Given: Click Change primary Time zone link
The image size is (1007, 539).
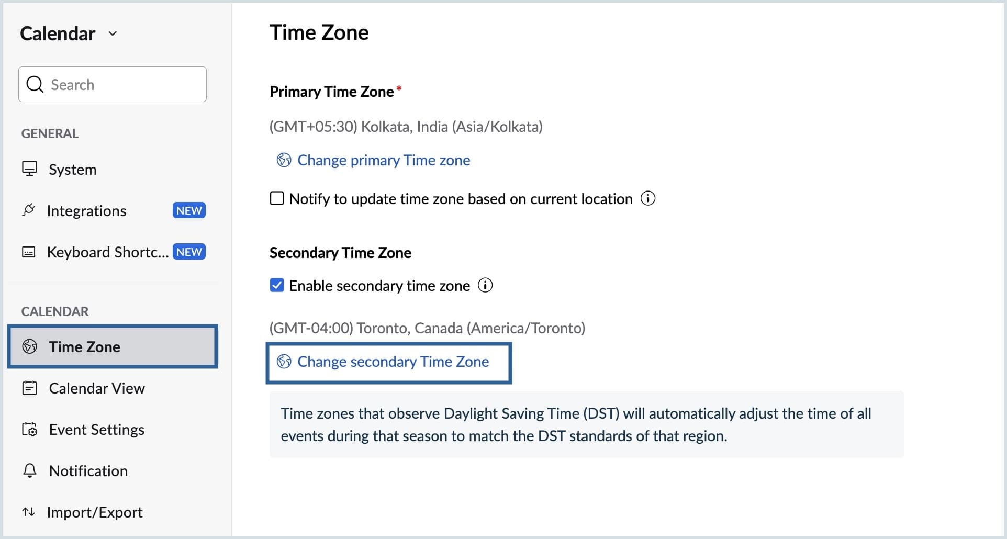Looking at the screenshot, I should pos(383,160).
